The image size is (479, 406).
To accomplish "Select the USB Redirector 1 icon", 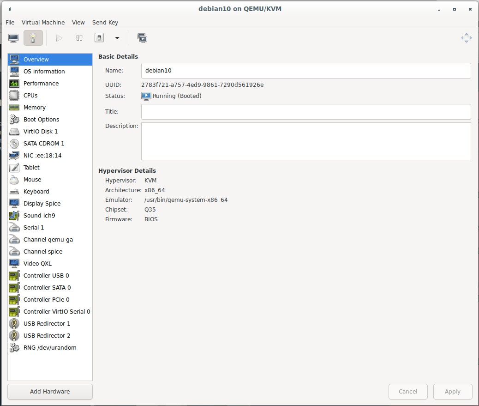I will point(14,323).
